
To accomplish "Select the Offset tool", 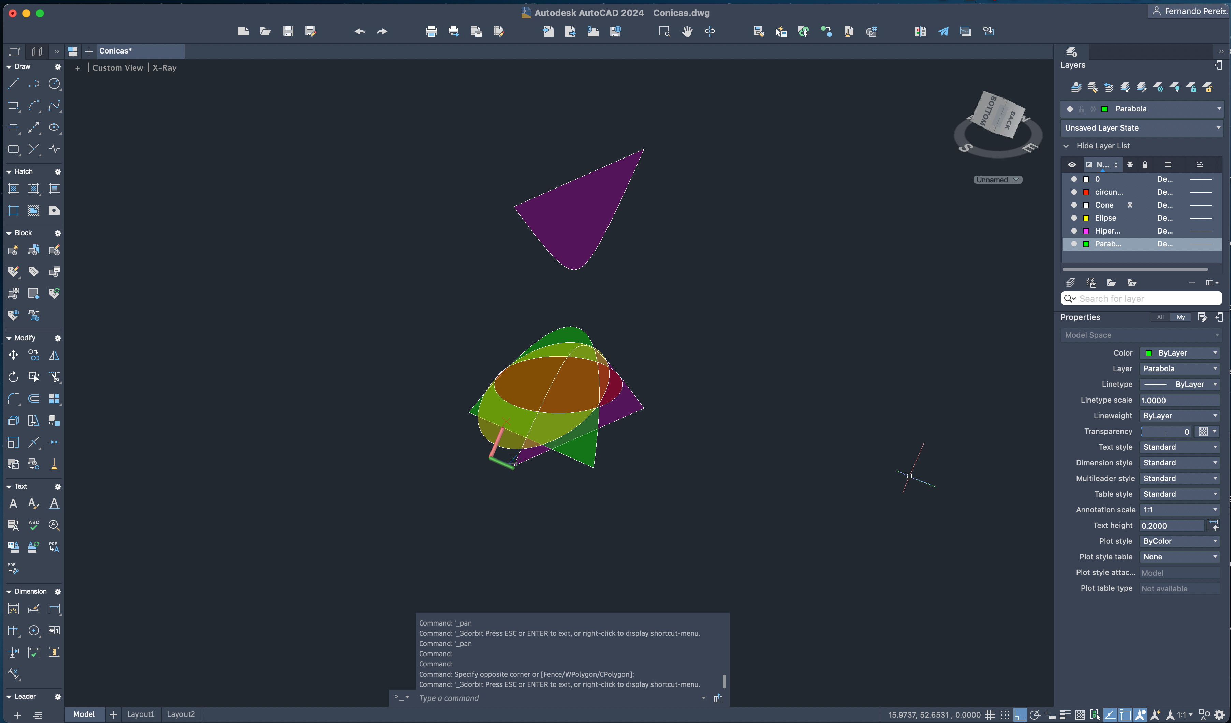I will pyautogui.click(x=34, y=399).
